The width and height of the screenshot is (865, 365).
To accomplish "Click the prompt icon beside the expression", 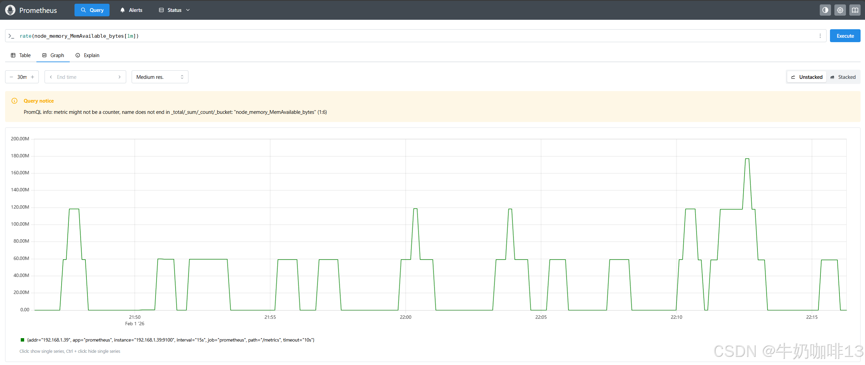I will point(11,36).
